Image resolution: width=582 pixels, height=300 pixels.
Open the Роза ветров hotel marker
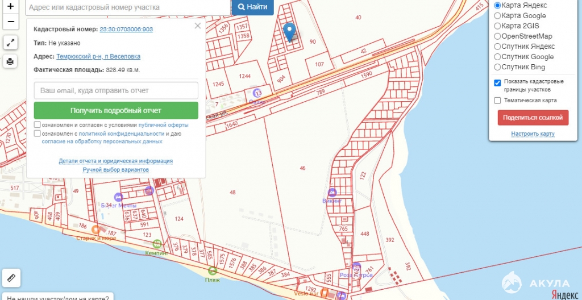pos(356,266)
